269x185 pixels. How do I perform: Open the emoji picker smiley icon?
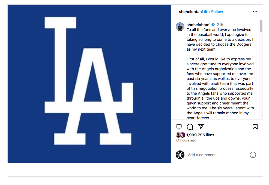pyautogui.click(x=253, y=155)
